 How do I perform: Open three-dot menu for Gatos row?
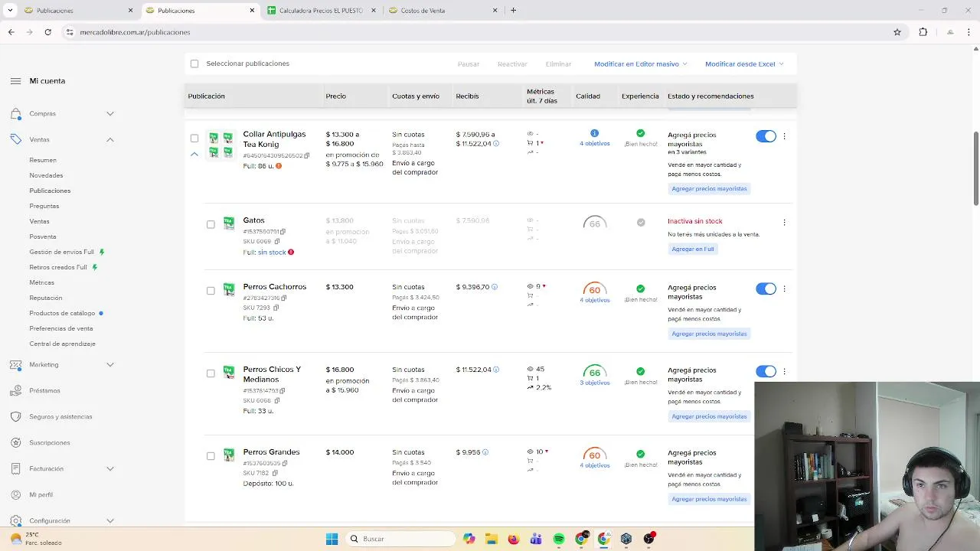[x=784, y=223]
